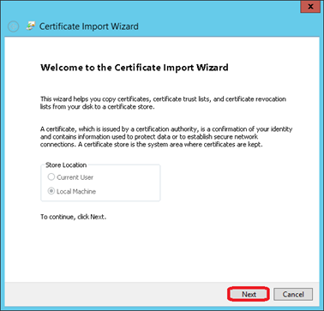
Task: Click blank white area below "To continue" text
Action: click(x=160, y=251)
